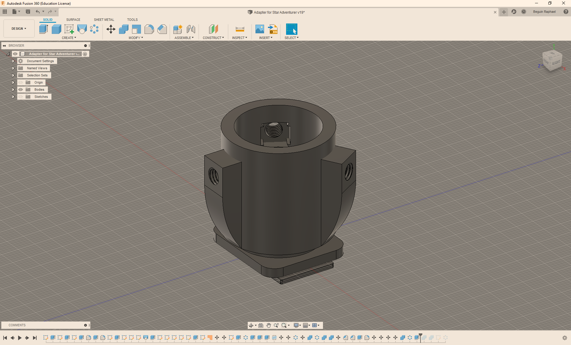Click the Pan hand icon
Viewport: 571px width, 345px height.
click(x=269, y=325)
